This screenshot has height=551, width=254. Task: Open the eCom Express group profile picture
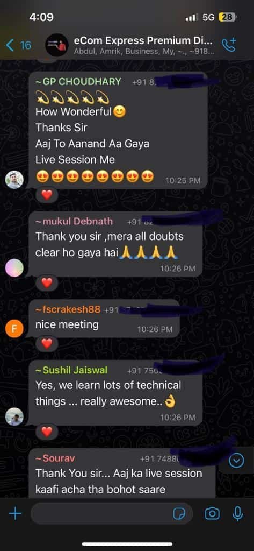coord(57,45)
